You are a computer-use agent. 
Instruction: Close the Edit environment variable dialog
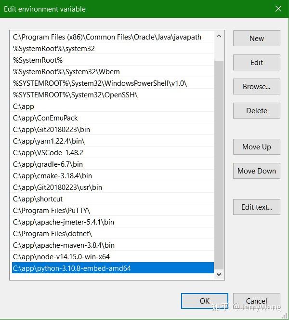coord(278,9)
